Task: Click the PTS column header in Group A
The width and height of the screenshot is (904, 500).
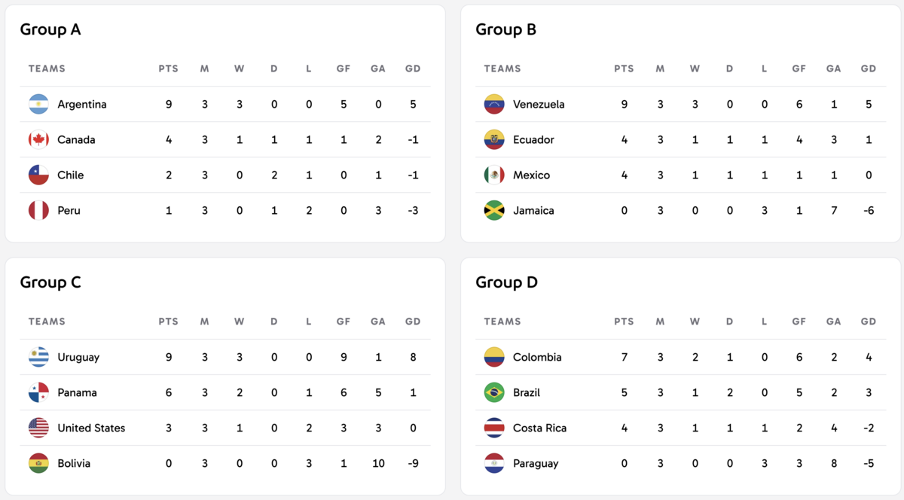Action: 168,69
